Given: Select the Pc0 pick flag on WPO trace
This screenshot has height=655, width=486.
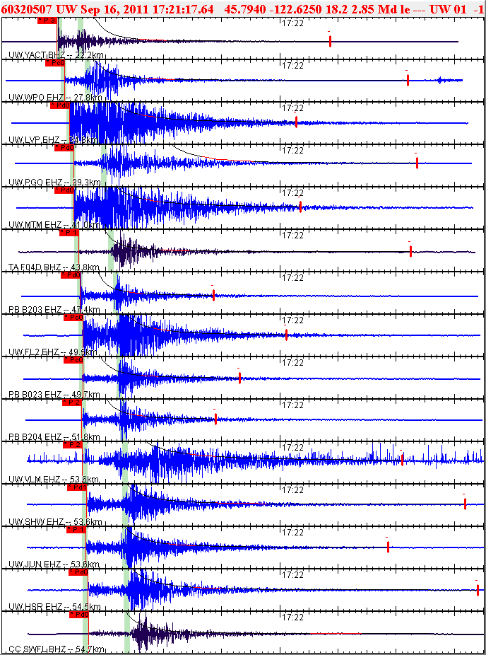Looking at the screenshot, I should pyautogui.click(x=54, y=63).
